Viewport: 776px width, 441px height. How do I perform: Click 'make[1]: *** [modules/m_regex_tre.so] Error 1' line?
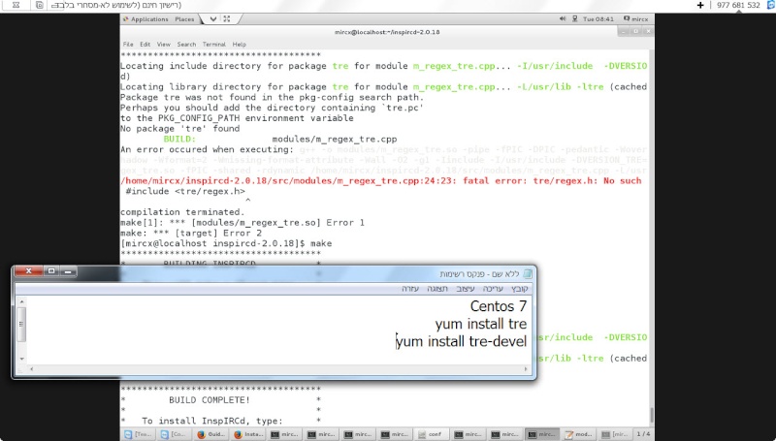point(242,223)
